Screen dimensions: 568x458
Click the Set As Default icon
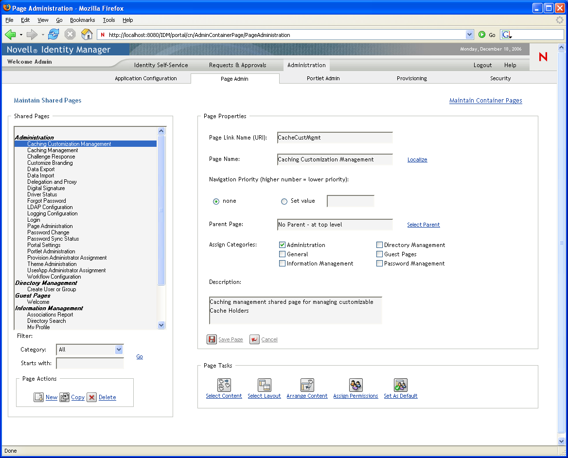400,385
